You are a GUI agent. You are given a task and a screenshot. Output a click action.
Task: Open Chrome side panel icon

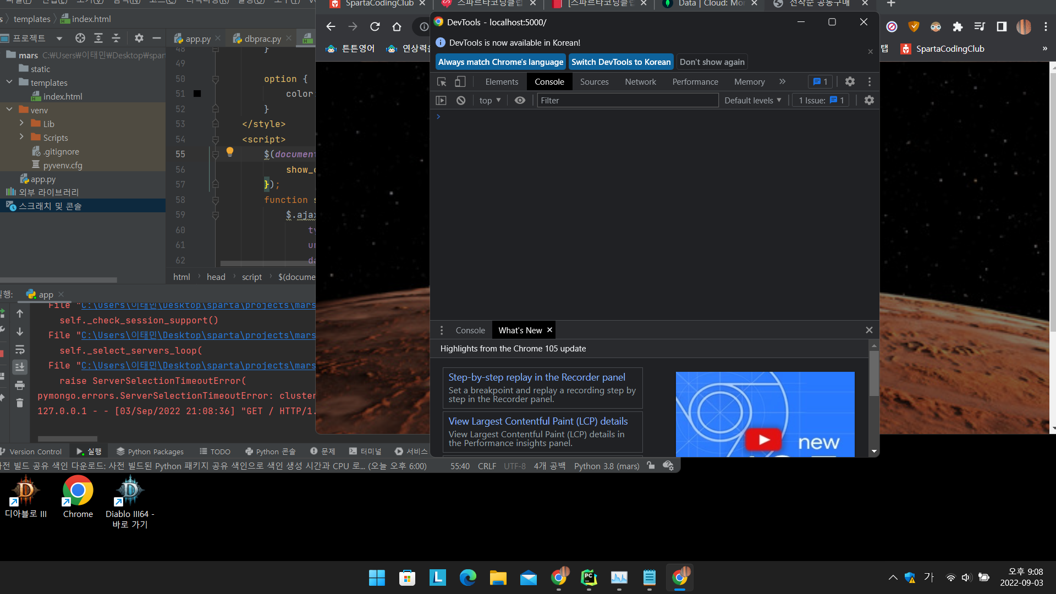(x=1002, y=26)
